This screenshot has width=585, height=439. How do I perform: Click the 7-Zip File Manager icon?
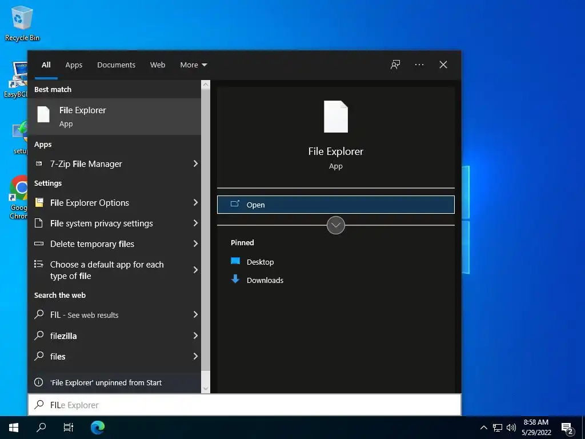click(39, 163)
